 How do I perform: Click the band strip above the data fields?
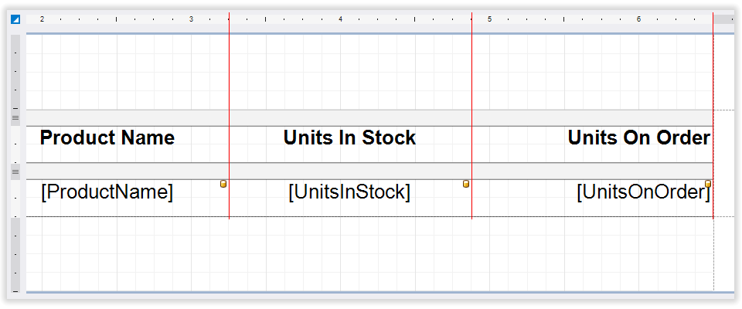369,171
